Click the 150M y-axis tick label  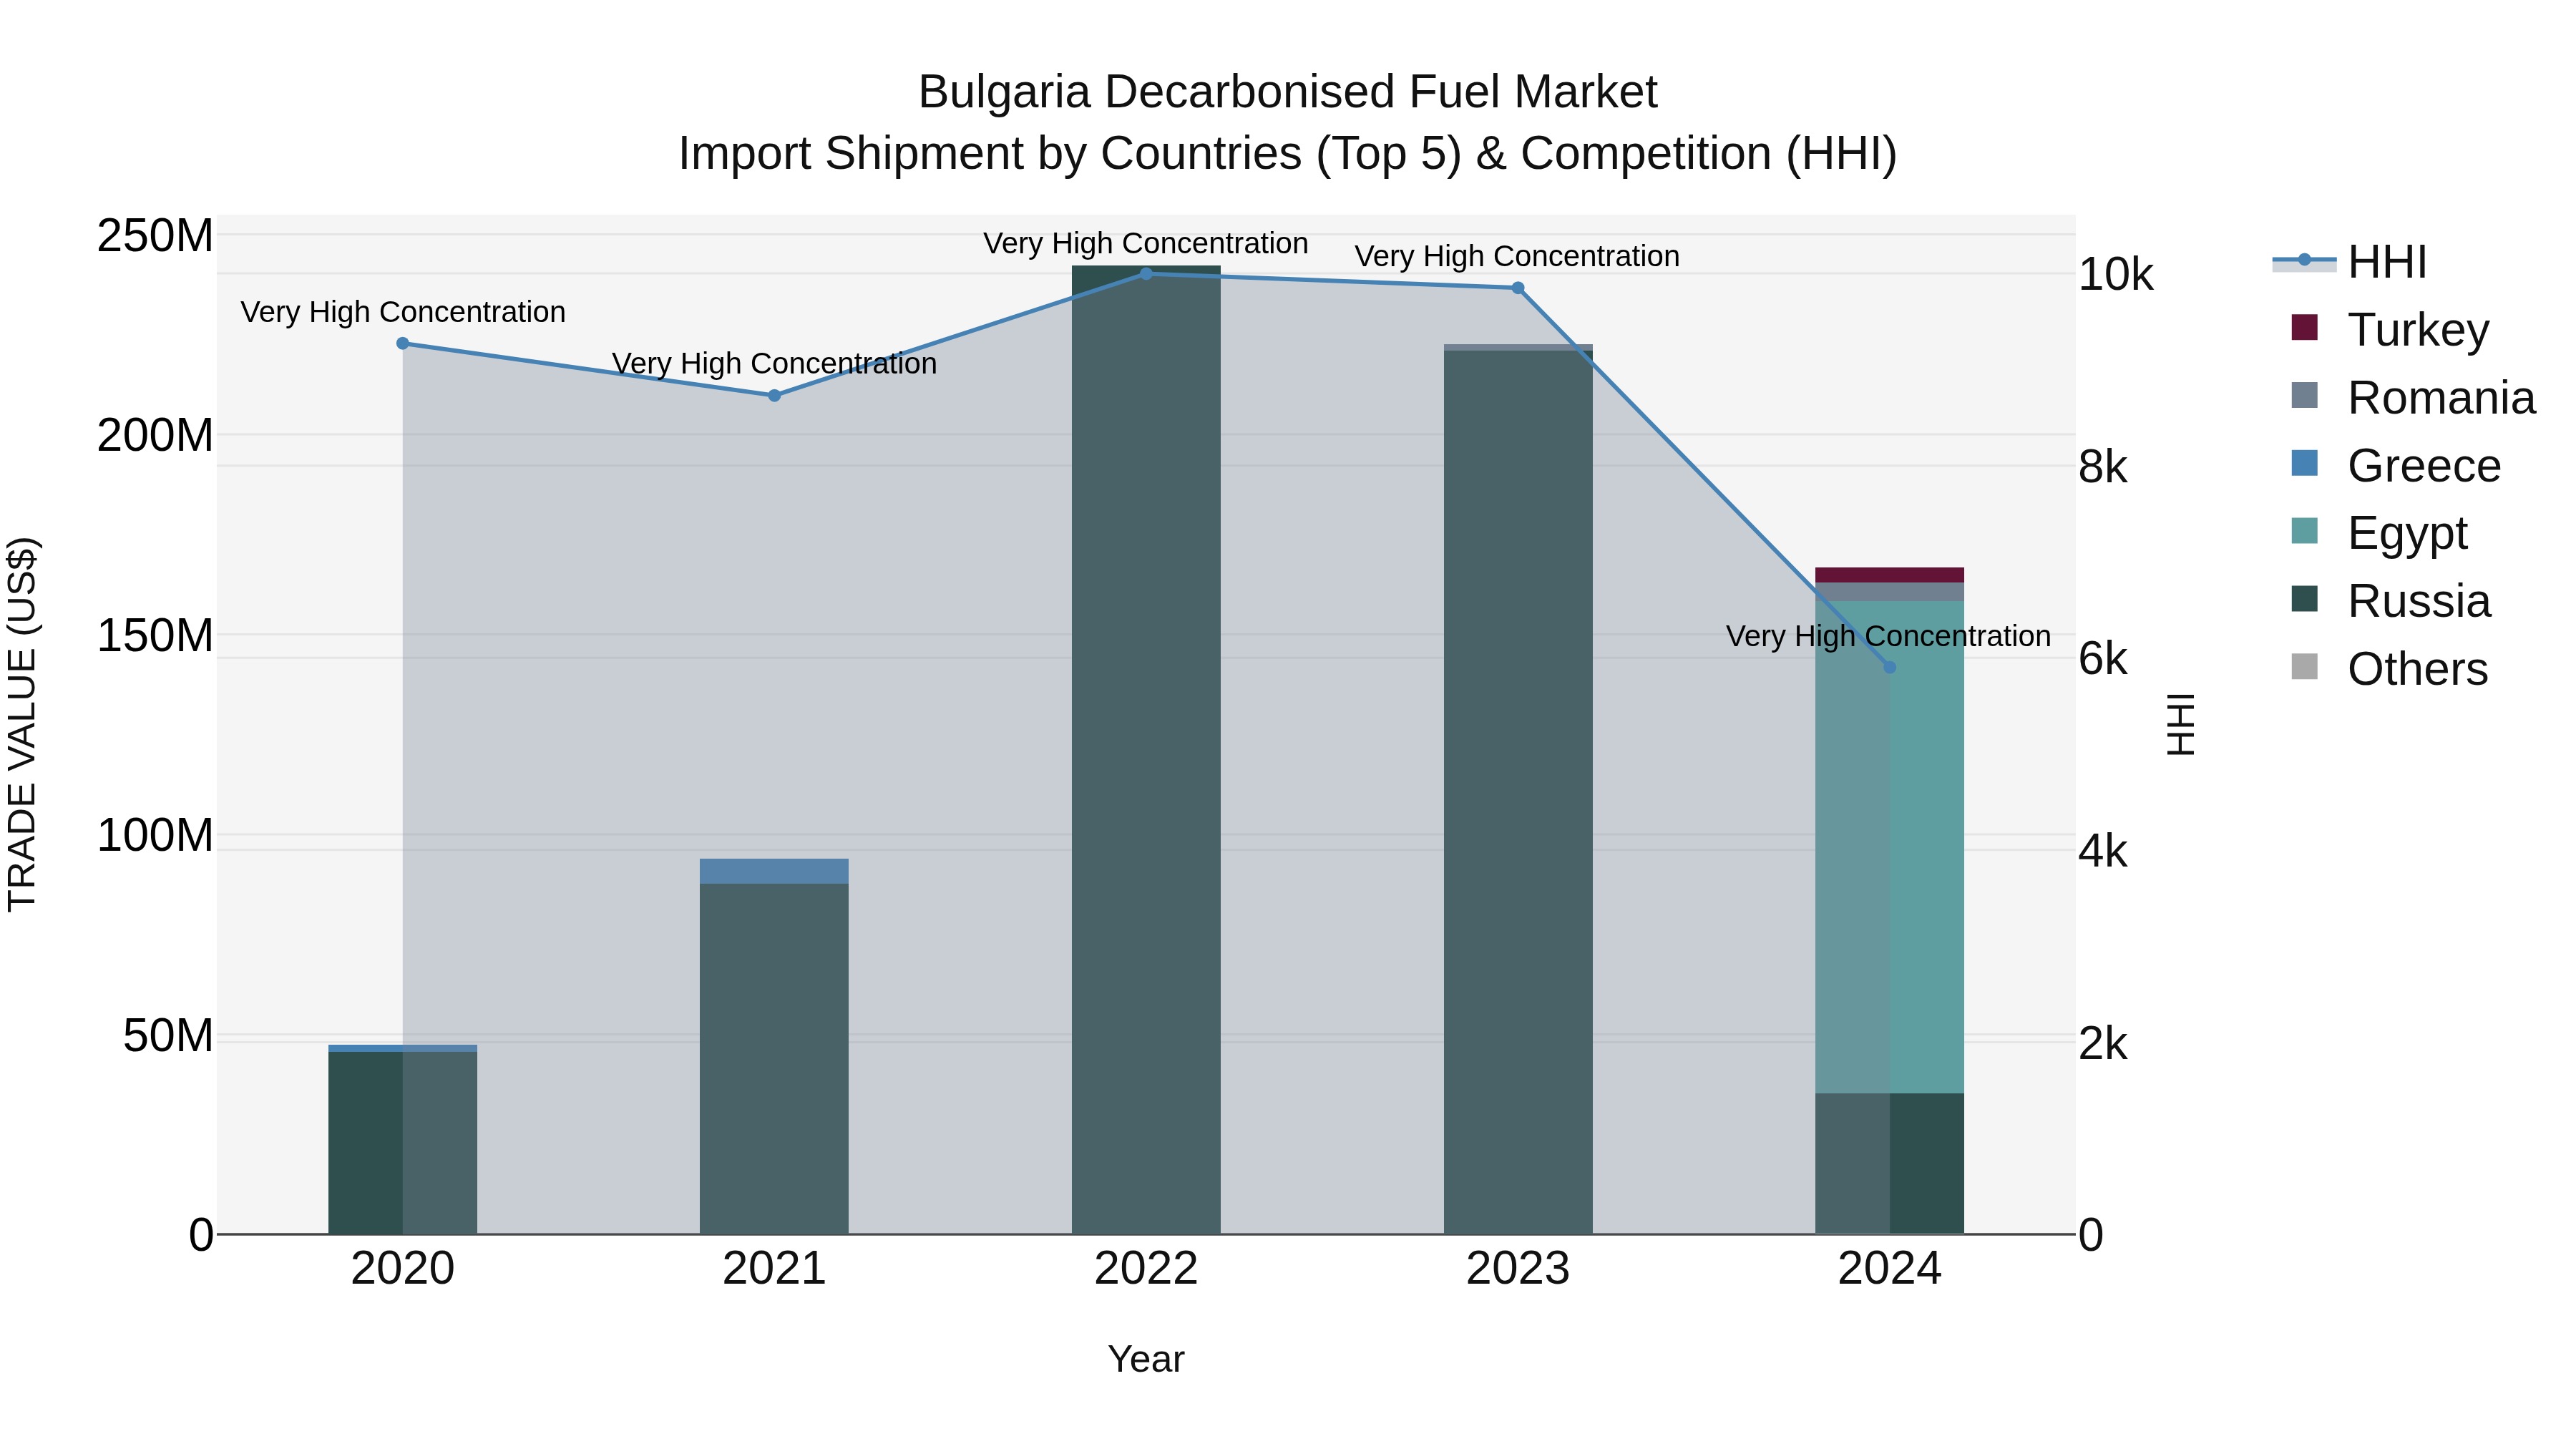(155, 636)
